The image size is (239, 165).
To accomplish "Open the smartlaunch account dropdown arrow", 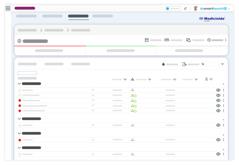I will (229, 9).
